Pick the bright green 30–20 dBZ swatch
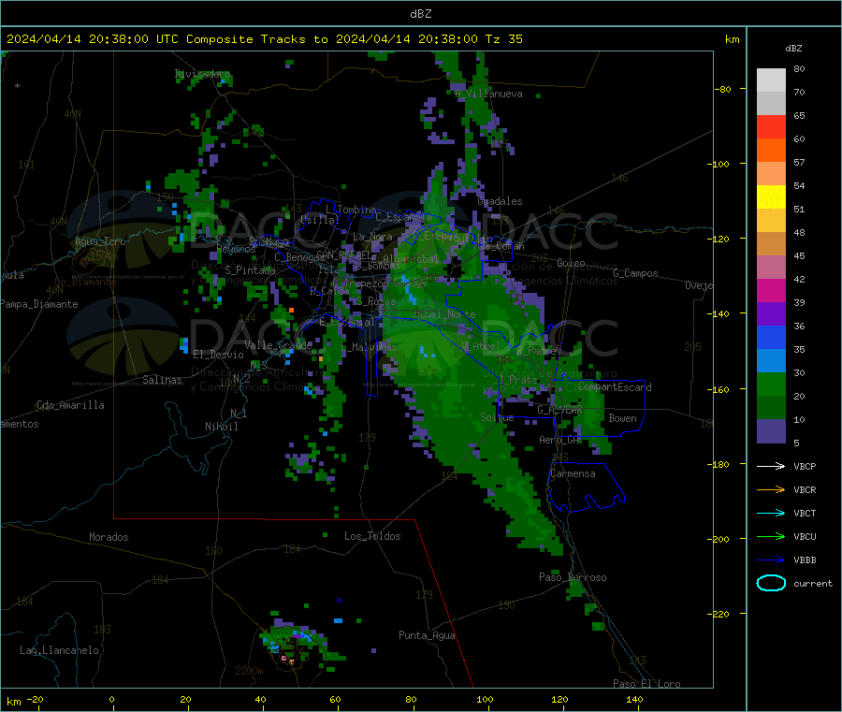Image resolution: width=842 pixels, height=712 pixels. coord(771,384)
